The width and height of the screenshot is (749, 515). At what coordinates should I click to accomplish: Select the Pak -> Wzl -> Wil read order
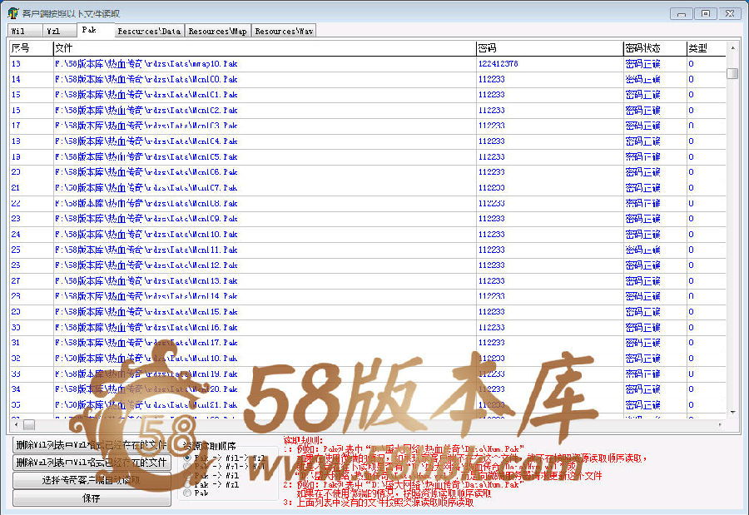(x=187, y=467)
